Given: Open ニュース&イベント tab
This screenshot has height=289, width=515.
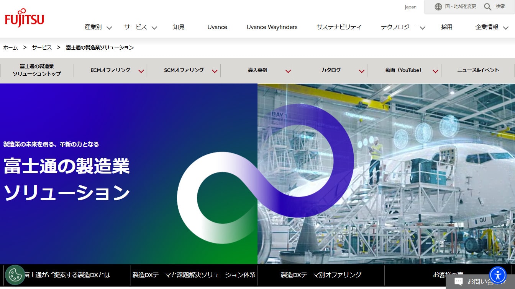Looking at the screenshot, I should point(478,70).
